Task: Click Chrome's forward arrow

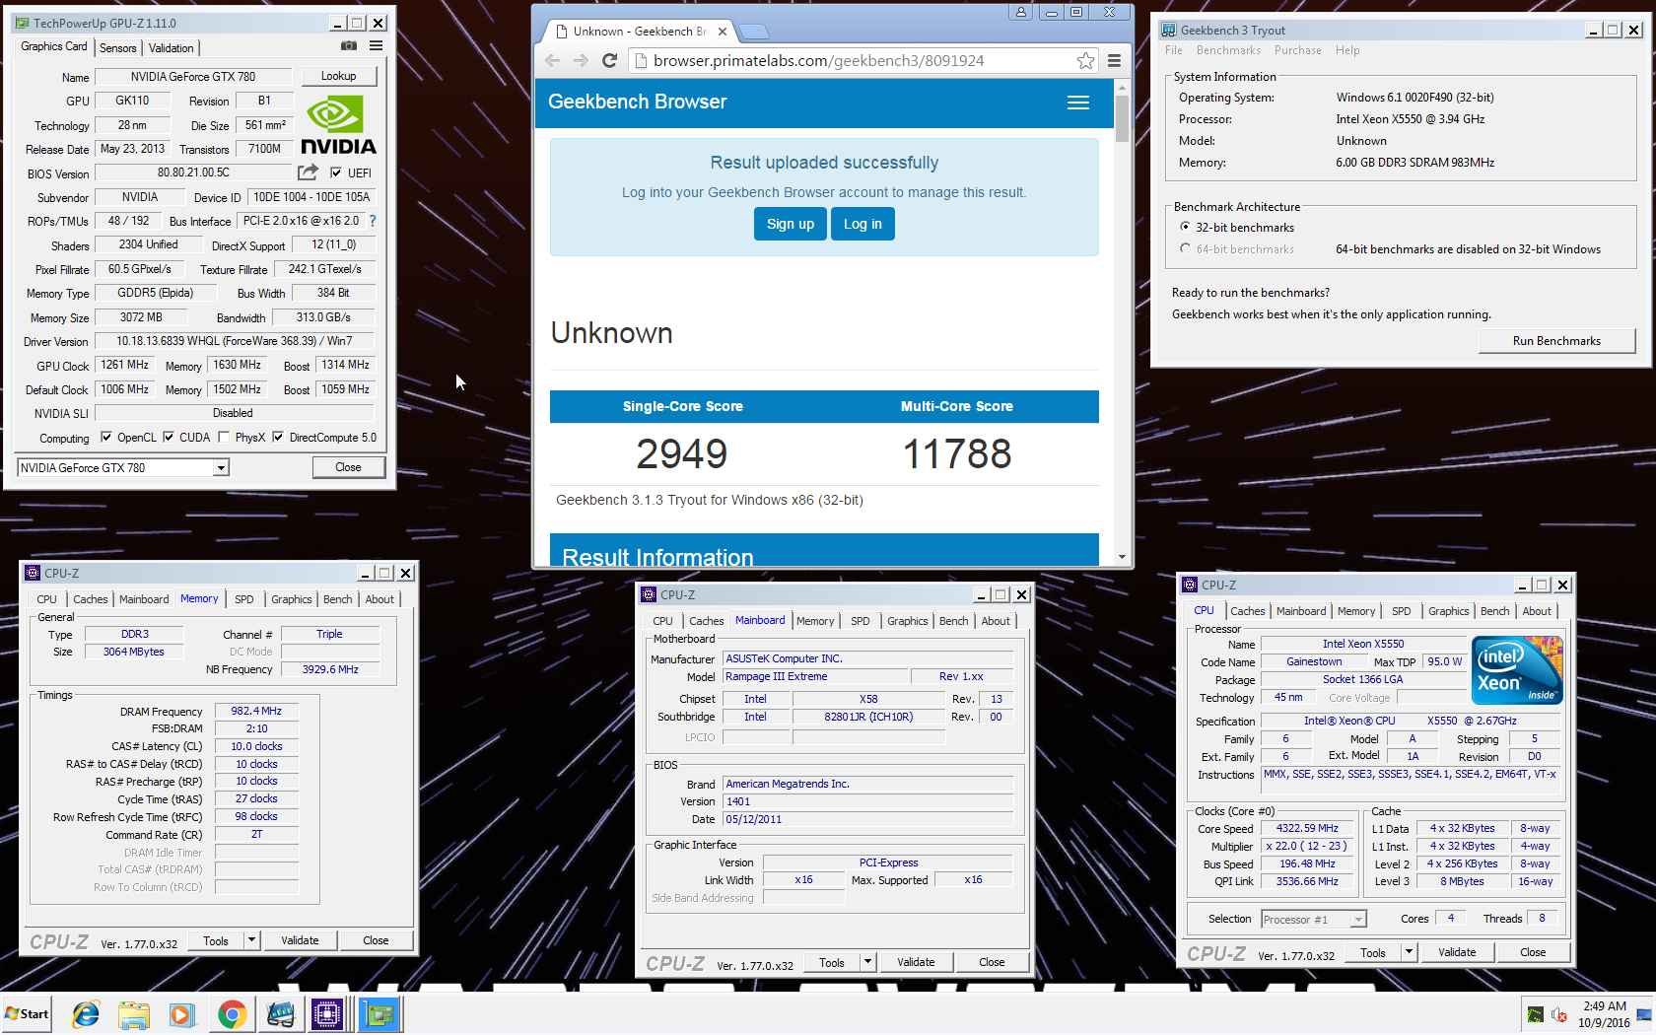Action: [581, 61]
